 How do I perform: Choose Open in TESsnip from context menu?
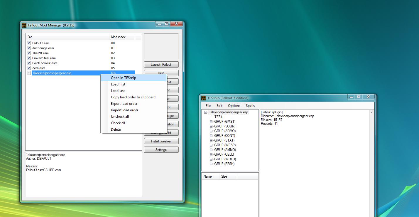134,78
